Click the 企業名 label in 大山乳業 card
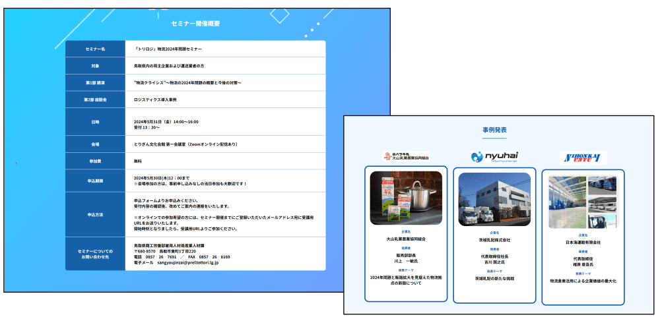This screenshot has width=660, height=319. click(x=406, y=231)
